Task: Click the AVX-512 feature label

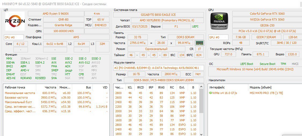Action: (x=84, y=63)
